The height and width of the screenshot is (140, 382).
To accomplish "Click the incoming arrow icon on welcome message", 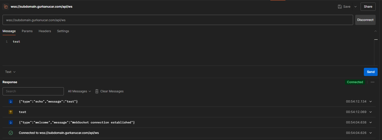I will click(11, 122).
